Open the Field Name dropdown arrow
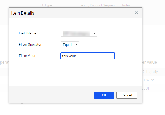 click(94, 33)
